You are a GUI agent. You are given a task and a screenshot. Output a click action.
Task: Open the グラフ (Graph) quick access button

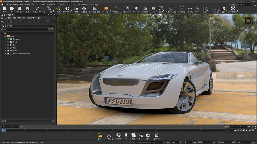[x=100, y=137]
